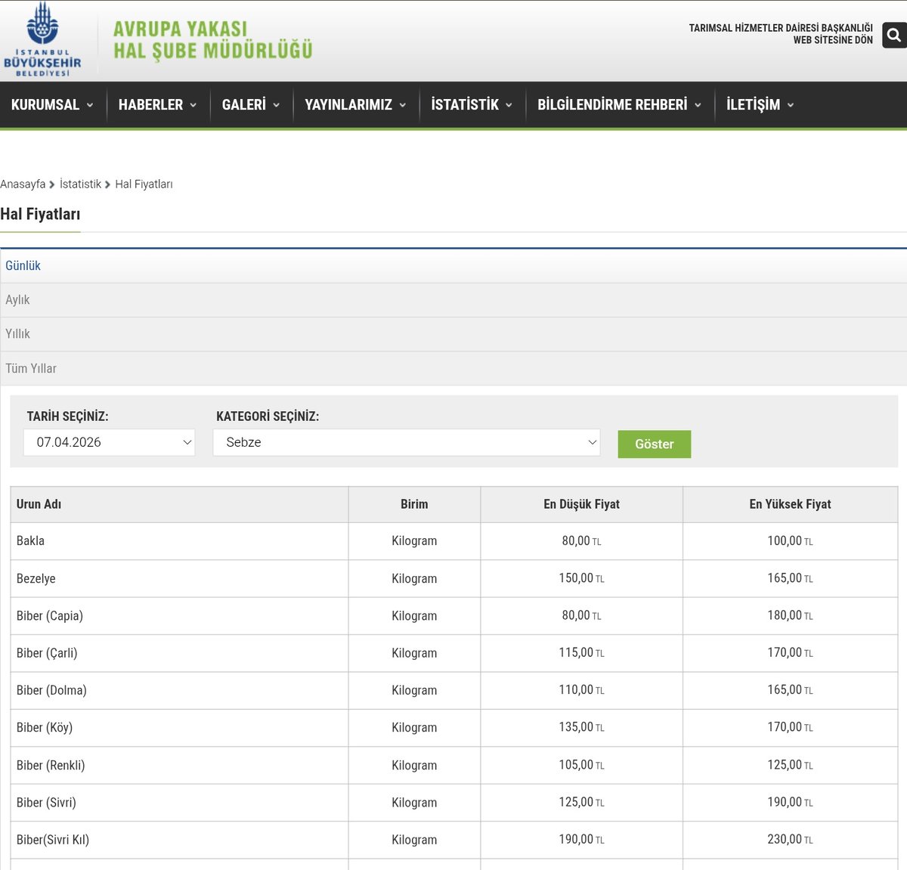Click Bakla lowest price 80,00 TL
907x870 pixels.
(581, 541)
